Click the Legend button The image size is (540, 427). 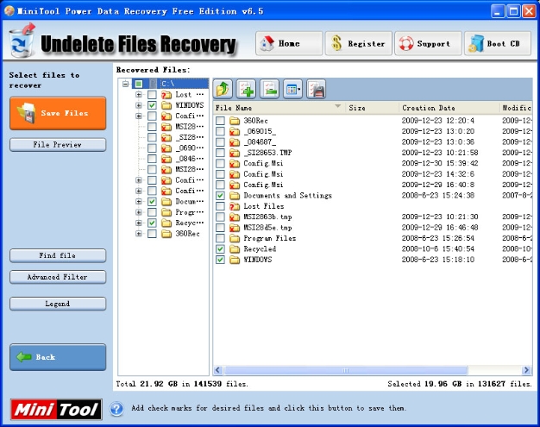pos(58,304)
